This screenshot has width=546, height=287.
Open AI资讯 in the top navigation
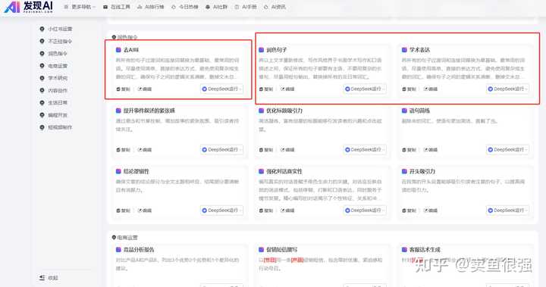pyautogui.click(x=275, y=7)
